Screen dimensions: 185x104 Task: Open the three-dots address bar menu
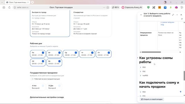click(104, 8)
